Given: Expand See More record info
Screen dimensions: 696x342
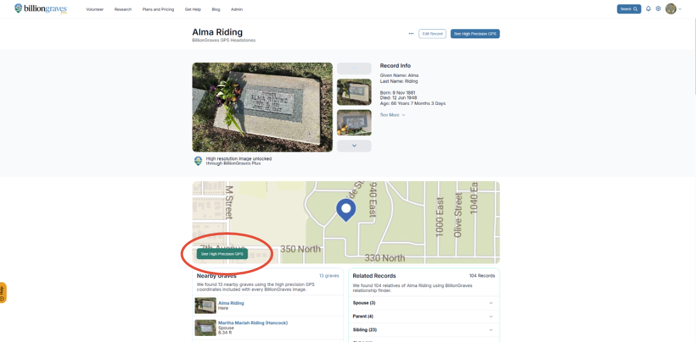Looking at the screenshot, I should coord(392,115).
